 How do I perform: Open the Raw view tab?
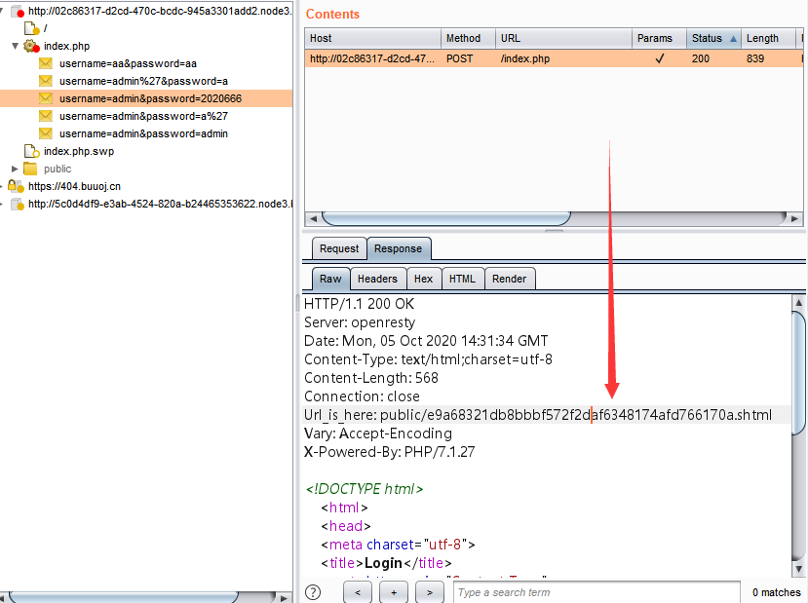(x=330, y=279)
